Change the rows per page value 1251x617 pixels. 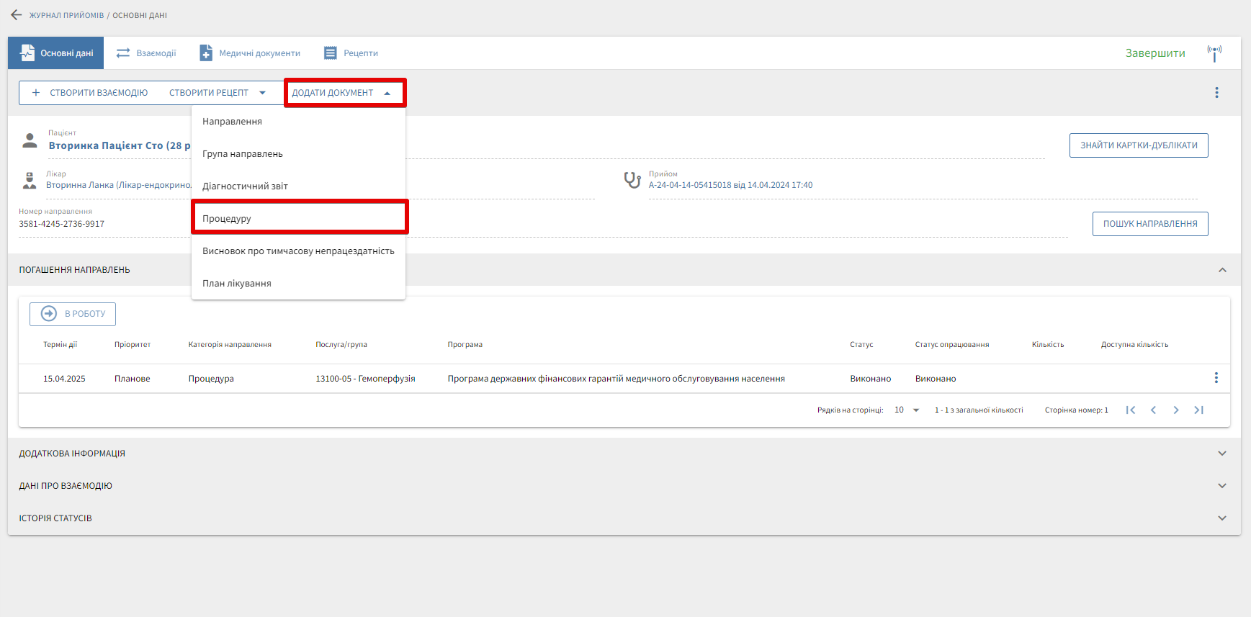[x=907, y=410]
